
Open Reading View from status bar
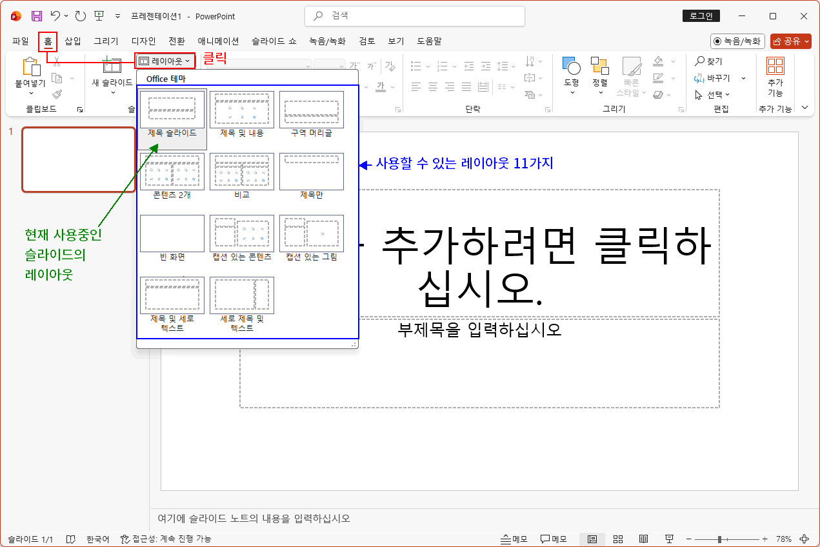point(643,539)
